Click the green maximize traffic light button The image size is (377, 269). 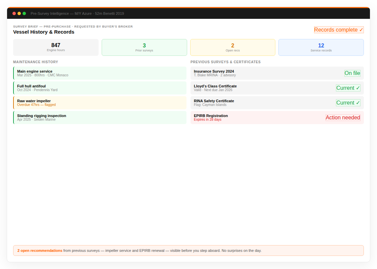point(24,13)
